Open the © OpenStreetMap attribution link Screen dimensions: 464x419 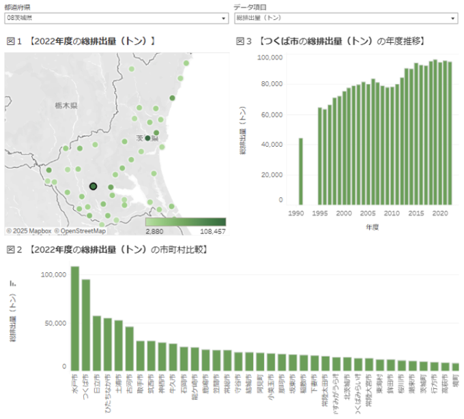pos(80,231)
